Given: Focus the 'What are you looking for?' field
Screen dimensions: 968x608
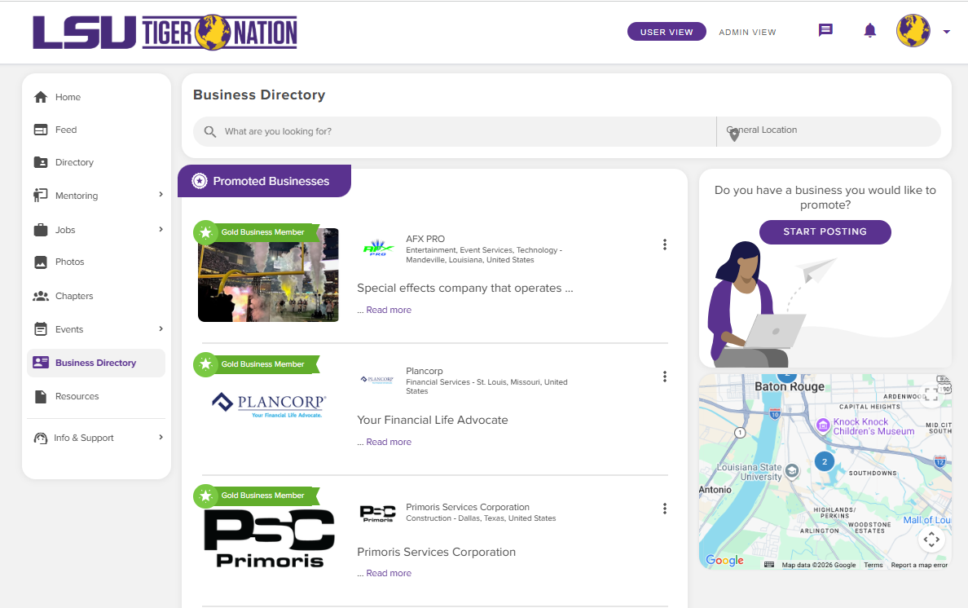Looking at the screenshot, I should click(x=455, y=131).
